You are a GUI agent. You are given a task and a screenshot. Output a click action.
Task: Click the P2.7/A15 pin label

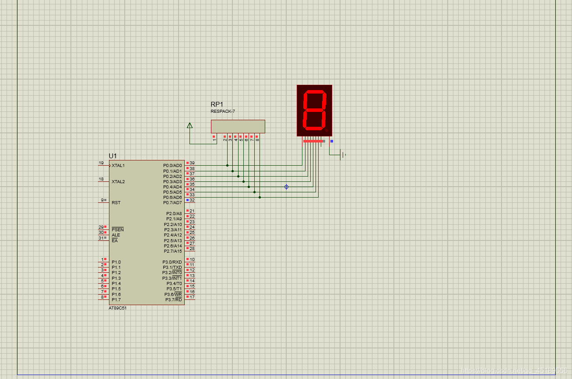pyautogui.click(x=173, y=251)
